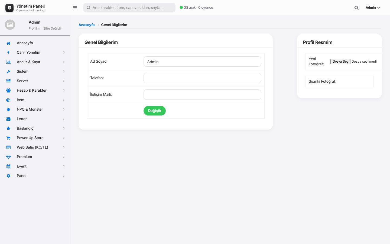This screenshot has height=244, width=390.
Task: Open the Event sidebar menu item
Action: coord(35,166)
